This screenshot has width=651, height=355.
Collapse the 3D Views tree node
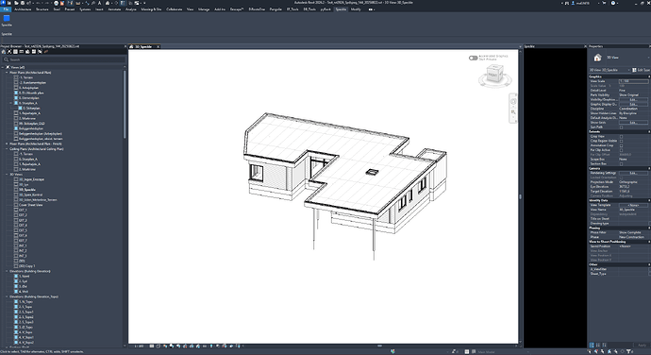(7, 174)
